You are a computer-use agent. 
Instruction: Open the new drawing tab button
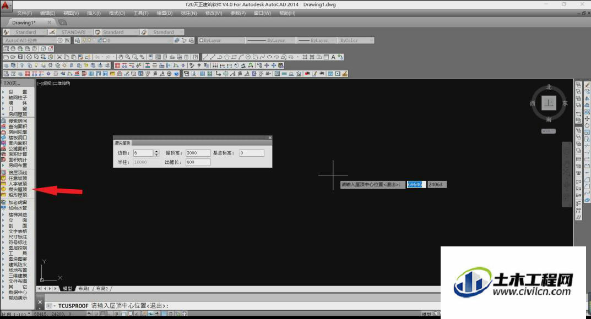pos(62,23)
